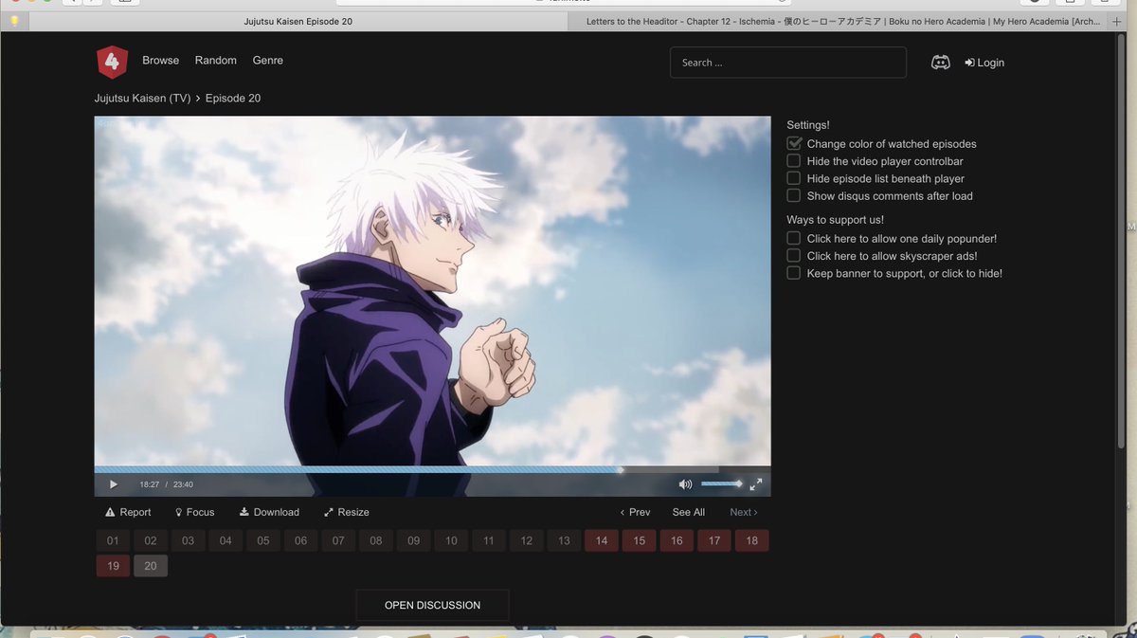Open a new browser tab with plus
The height and width of the screenshot is (638, 1137).
point(1118,21)
